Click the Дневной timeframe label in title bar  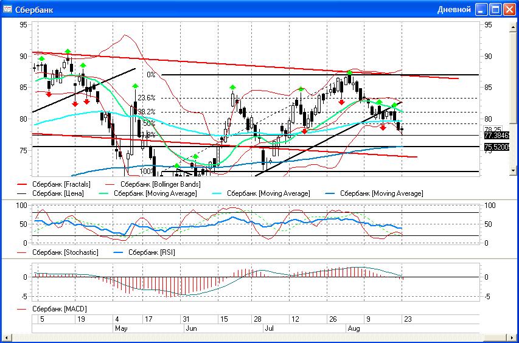click(x=454, y=10)
